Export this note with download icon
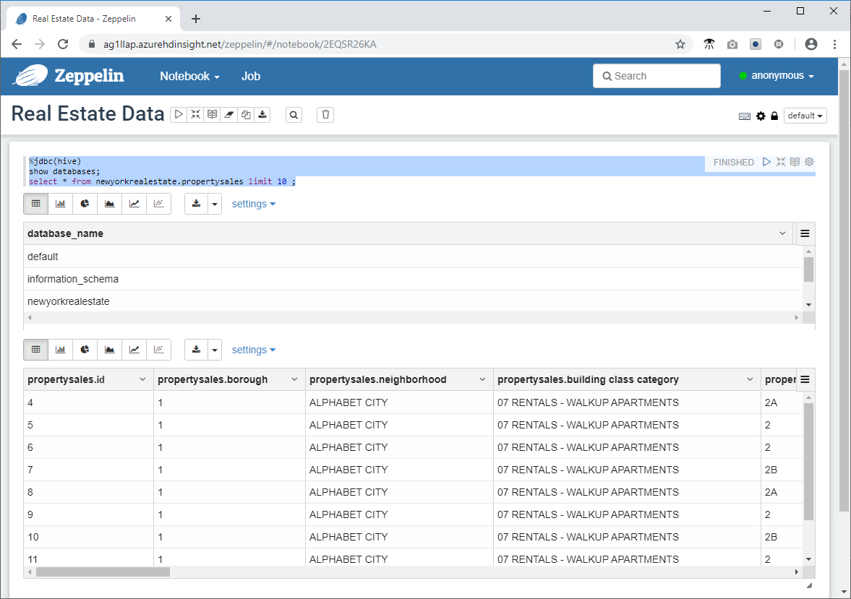851x599 pixels. click(262, 114)
